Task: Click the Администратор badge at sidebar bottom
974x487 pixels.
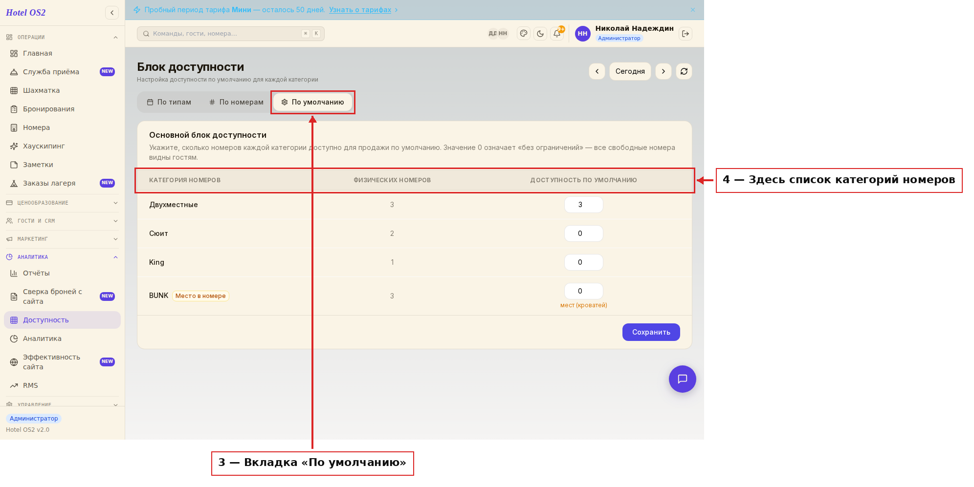Action: coord(34,419)
